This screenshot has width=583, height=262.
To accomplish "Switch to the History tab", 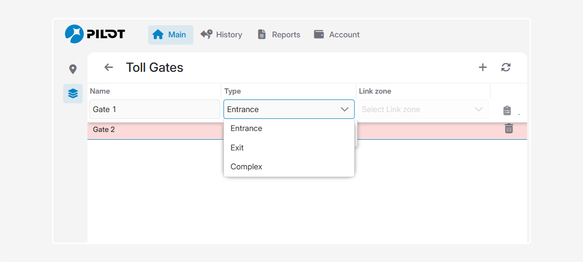I will tap(221, 34).
